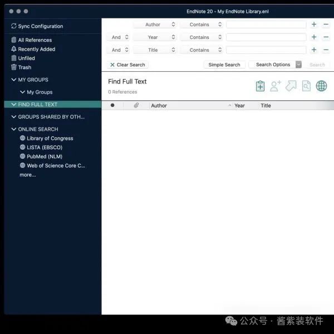
Task: Click the Search button
Action: (x=317, y=65)
